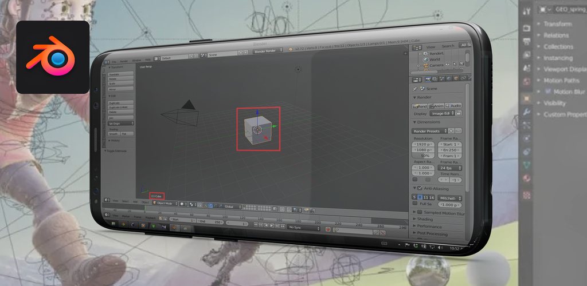Click the lamp object in viewport
Viewport: 587px width, 286px height.
pos(298,69)
